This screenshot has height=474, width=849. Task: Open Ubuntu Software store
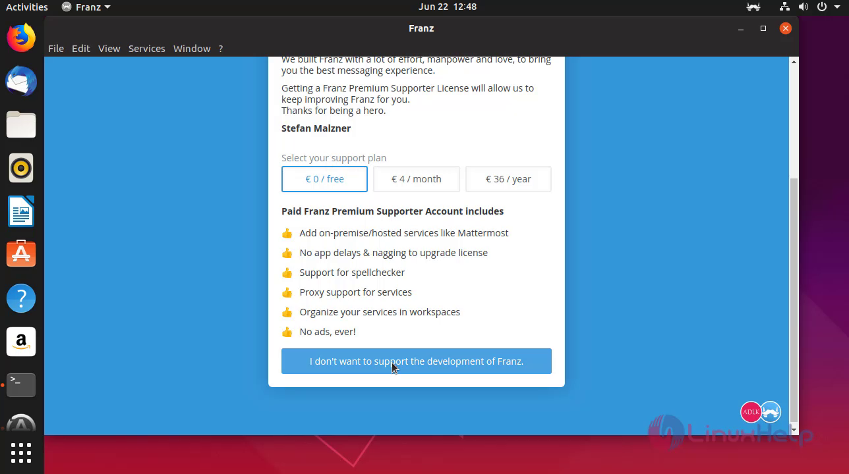tap(21, 255)
